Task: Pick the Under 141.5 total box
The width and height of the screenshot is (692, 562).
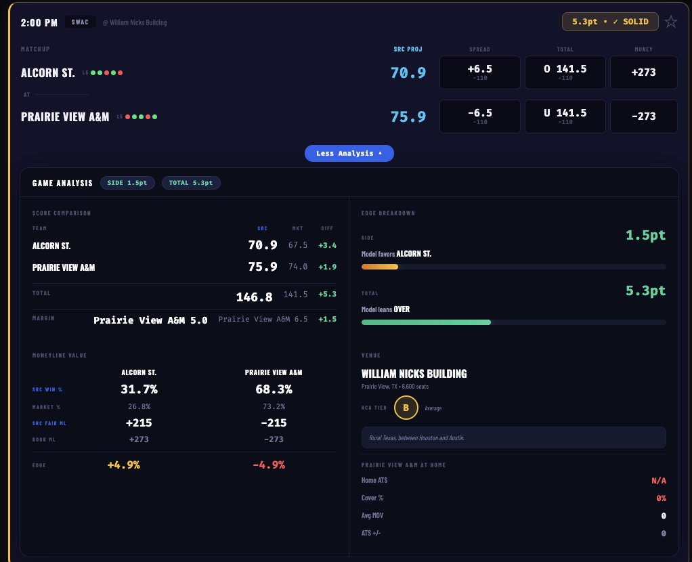Action: pos(565,116)
